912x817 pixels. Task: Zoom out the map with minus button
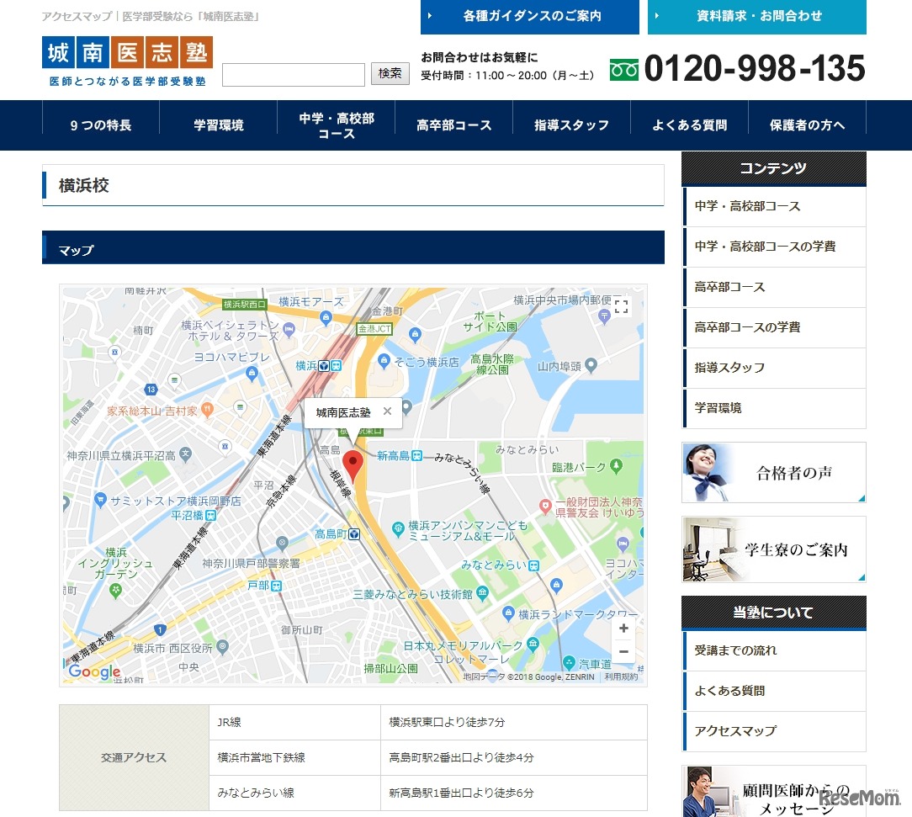pyautogui.click(x=623, y=652)
